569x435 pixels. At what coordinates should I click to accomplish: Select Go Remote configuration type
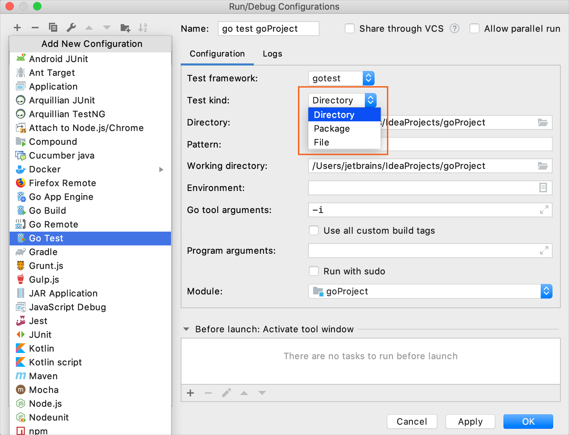[90, 224]
